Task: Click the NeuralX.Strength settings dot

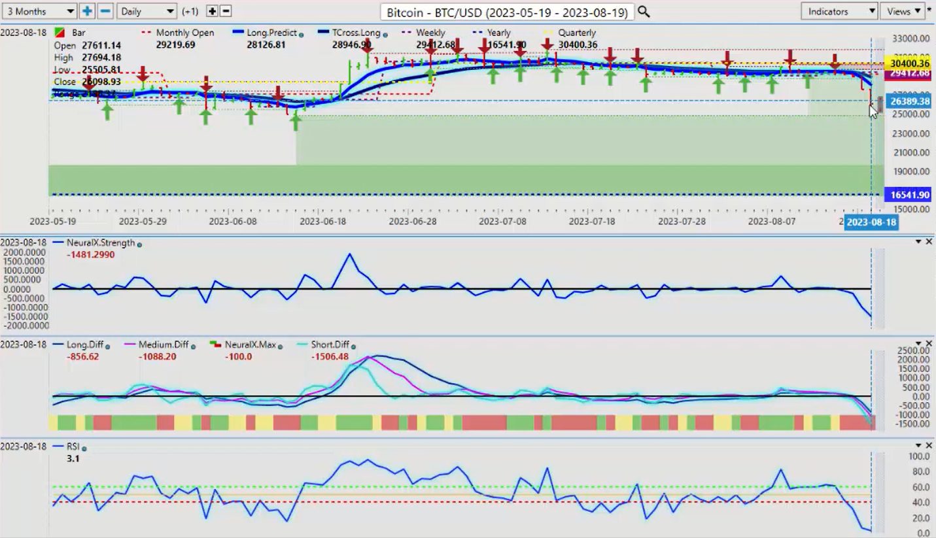Action: [139, 244]
